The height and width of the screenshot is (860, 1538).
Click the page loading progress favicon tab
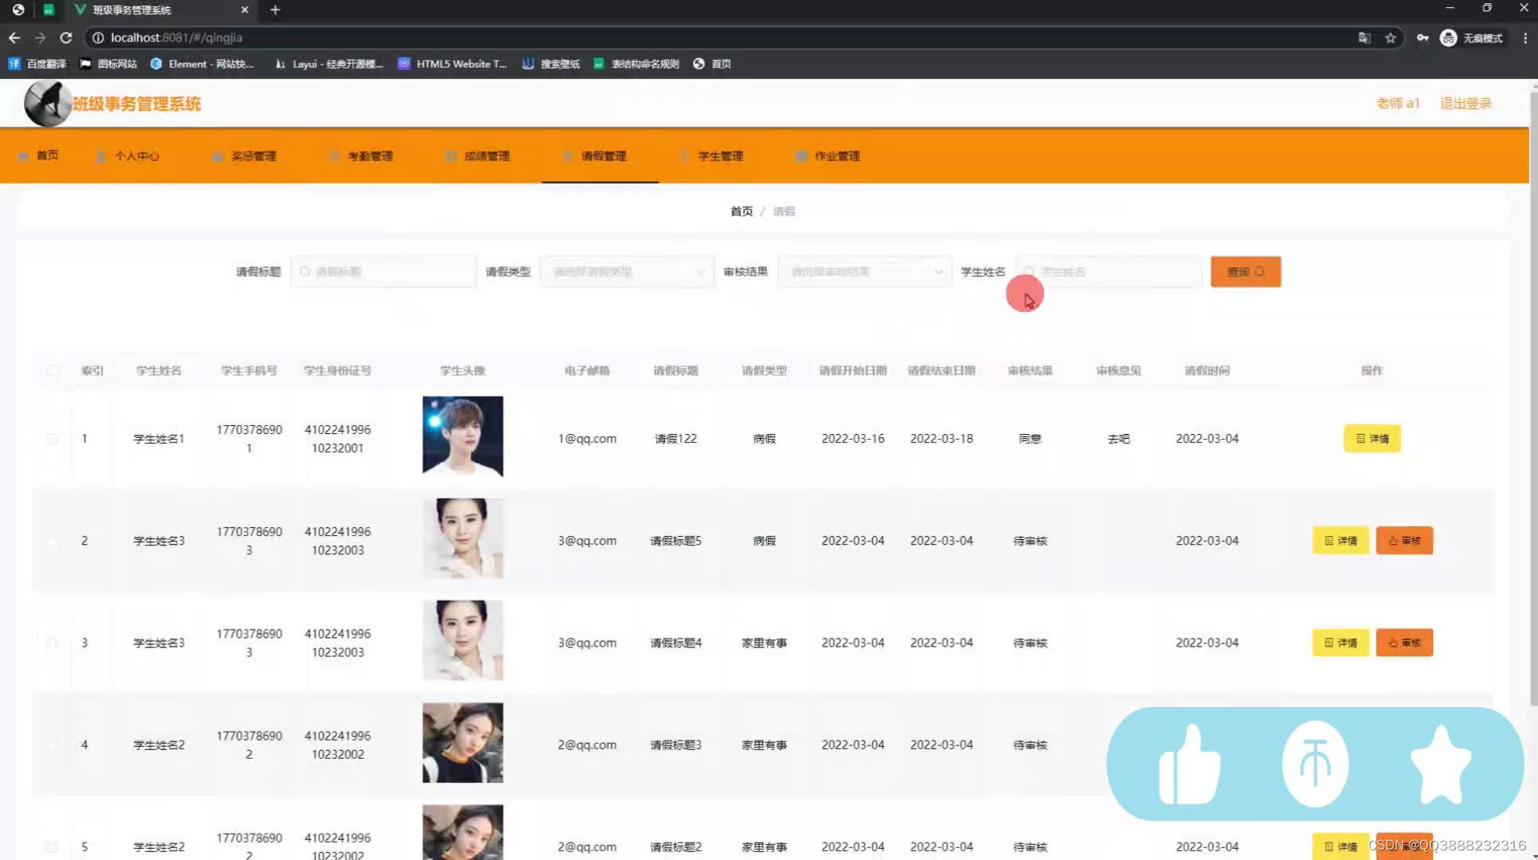(x=49, y=10)
